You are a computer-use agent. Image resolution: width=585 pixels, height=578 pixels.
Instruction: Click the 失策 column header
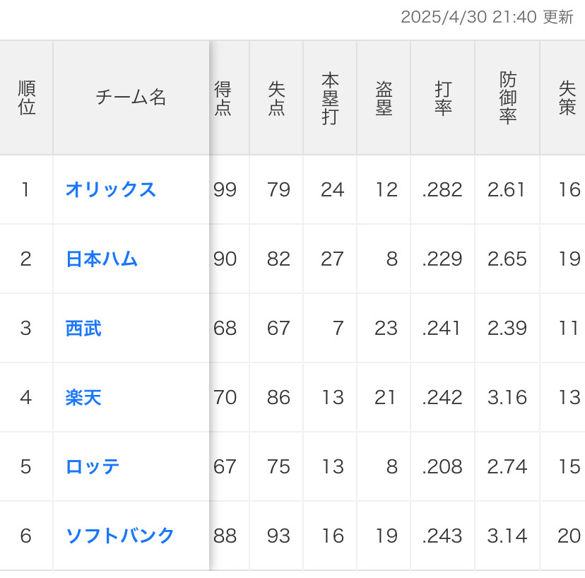click(567, 98)
